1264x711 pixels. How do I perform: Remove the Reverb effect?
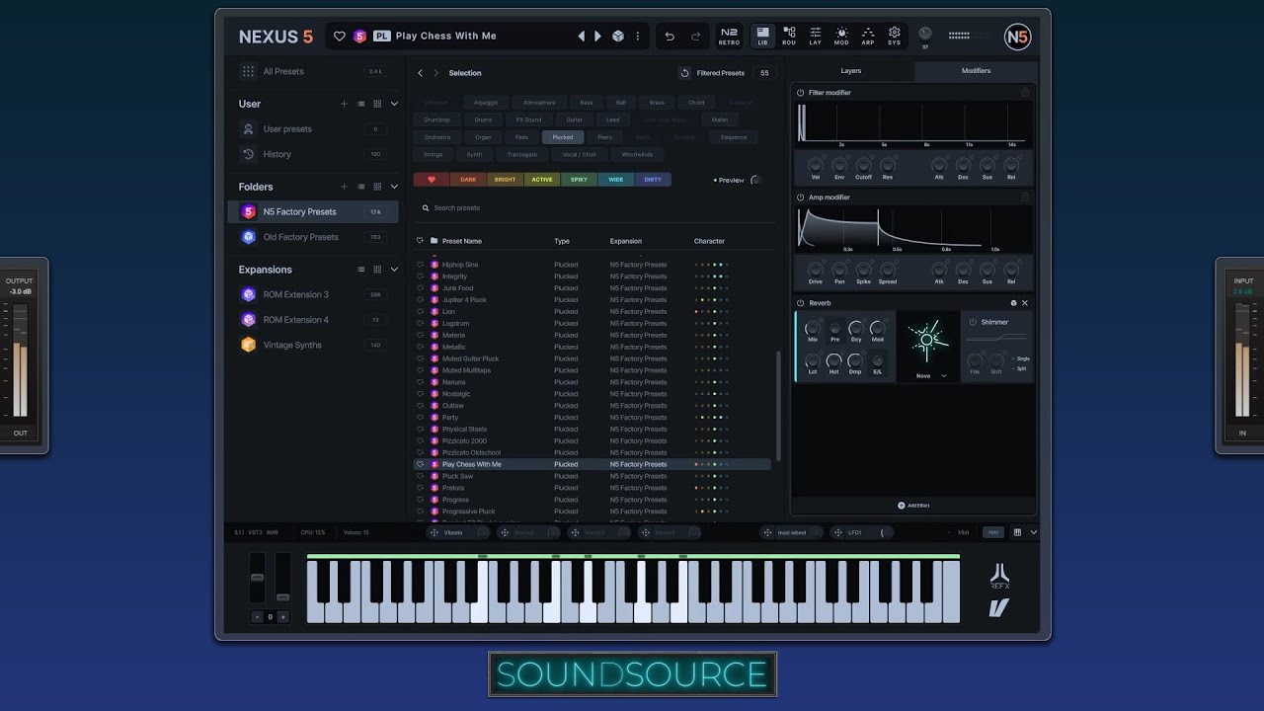(x=1025, y=303)
